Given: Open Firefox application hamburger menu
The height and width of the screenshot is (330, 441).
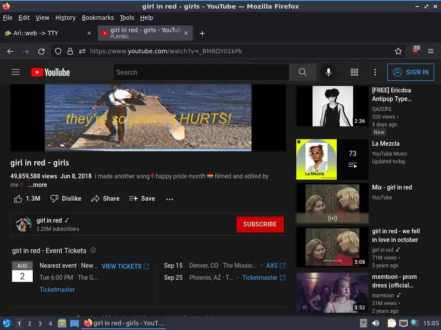Looking at the screenshot, I should 431,51.
